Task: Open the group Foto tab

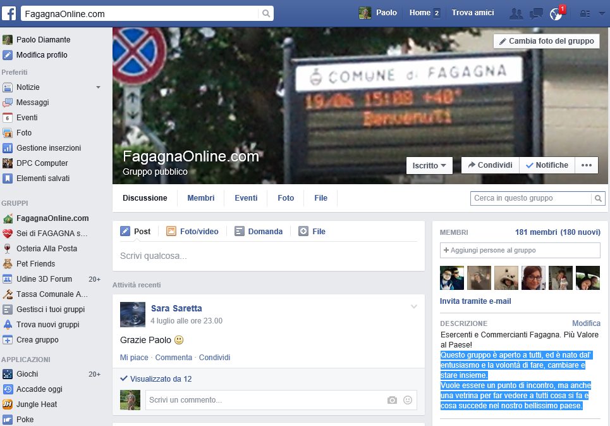Action: [286, 198]
